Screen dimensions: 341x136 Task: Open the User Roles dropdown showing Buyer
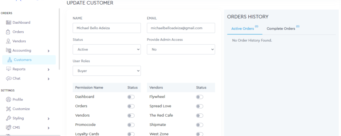click(x=107, y=71)
